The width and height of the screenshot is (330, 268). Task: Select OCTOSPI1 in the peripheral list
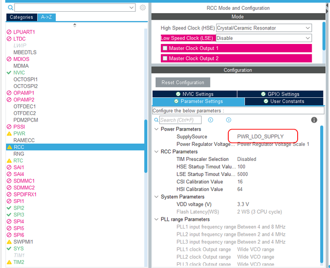[25, 80]
